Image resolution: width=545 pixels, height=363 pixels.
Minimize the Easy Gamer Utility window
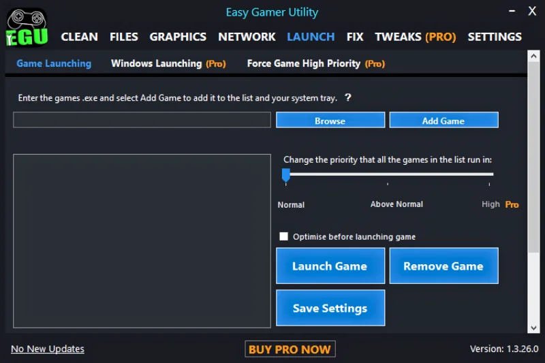511,12
